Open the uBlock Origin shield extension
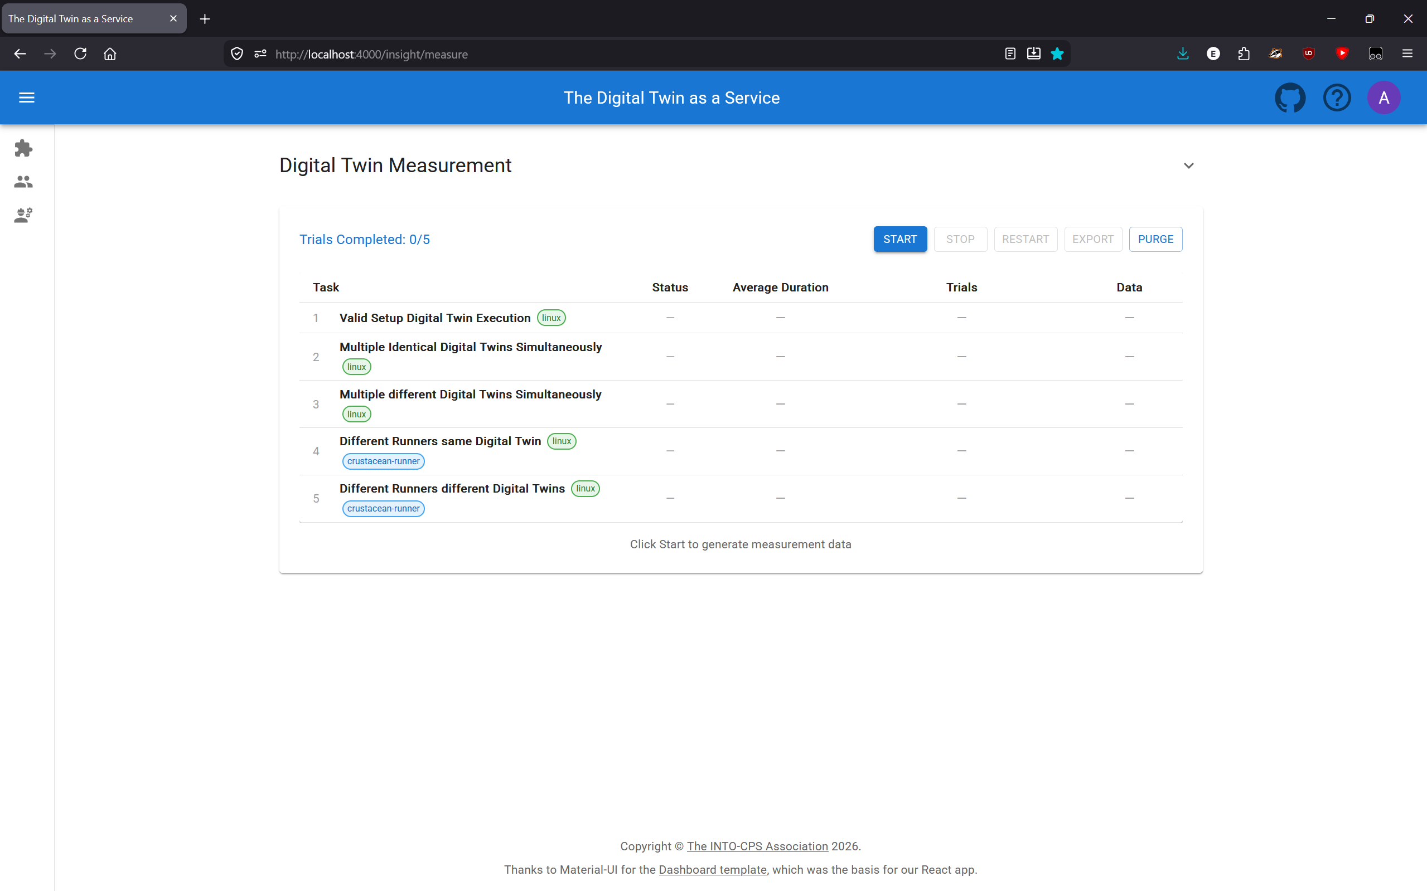Image resolution: width=1427 pixels, height=891 pixels. tap(1308, 54)
